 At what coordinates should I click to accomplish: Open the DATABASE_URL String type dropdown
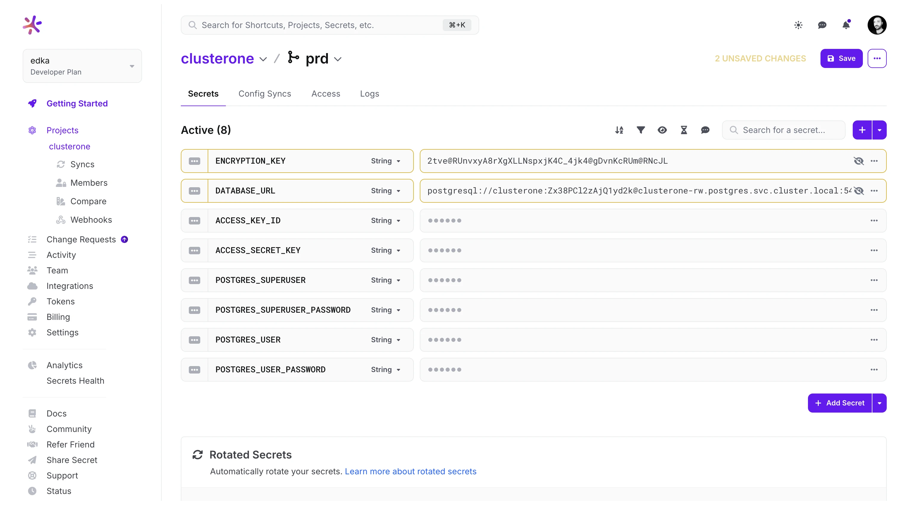385,190
